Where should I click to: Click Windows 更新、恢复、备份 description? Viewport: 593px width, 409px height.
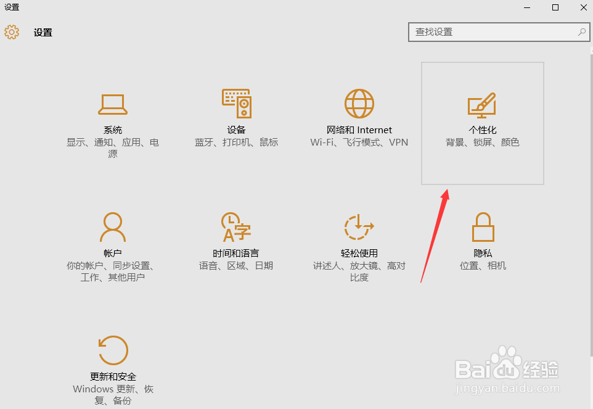tap(112, 389)
